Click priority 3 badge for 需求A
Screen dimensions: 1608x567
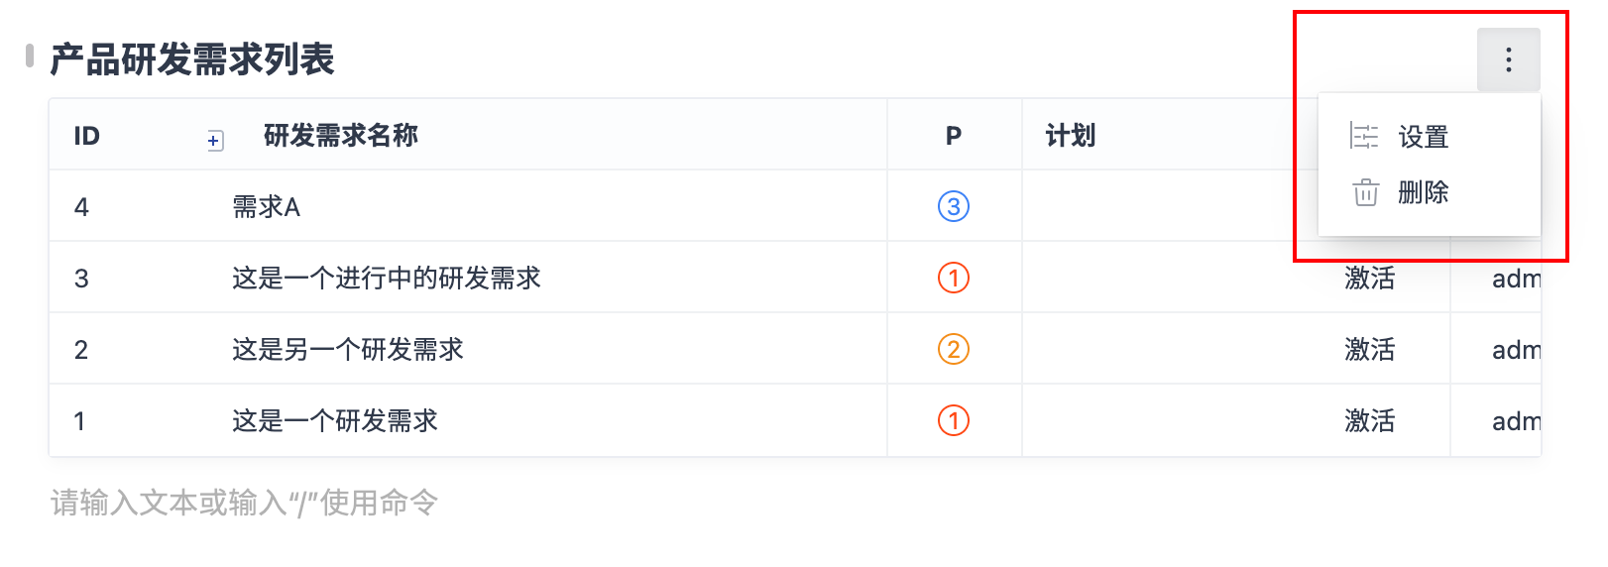[x=953, y=206]
